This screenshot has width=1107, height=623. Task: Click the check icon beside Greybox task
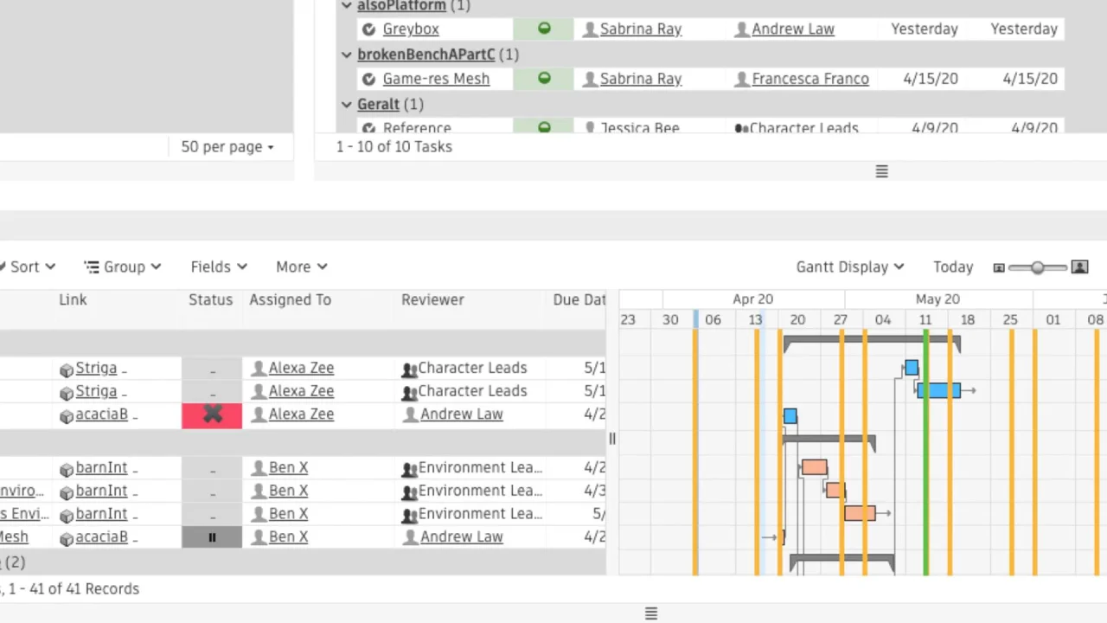click(369, 29)
